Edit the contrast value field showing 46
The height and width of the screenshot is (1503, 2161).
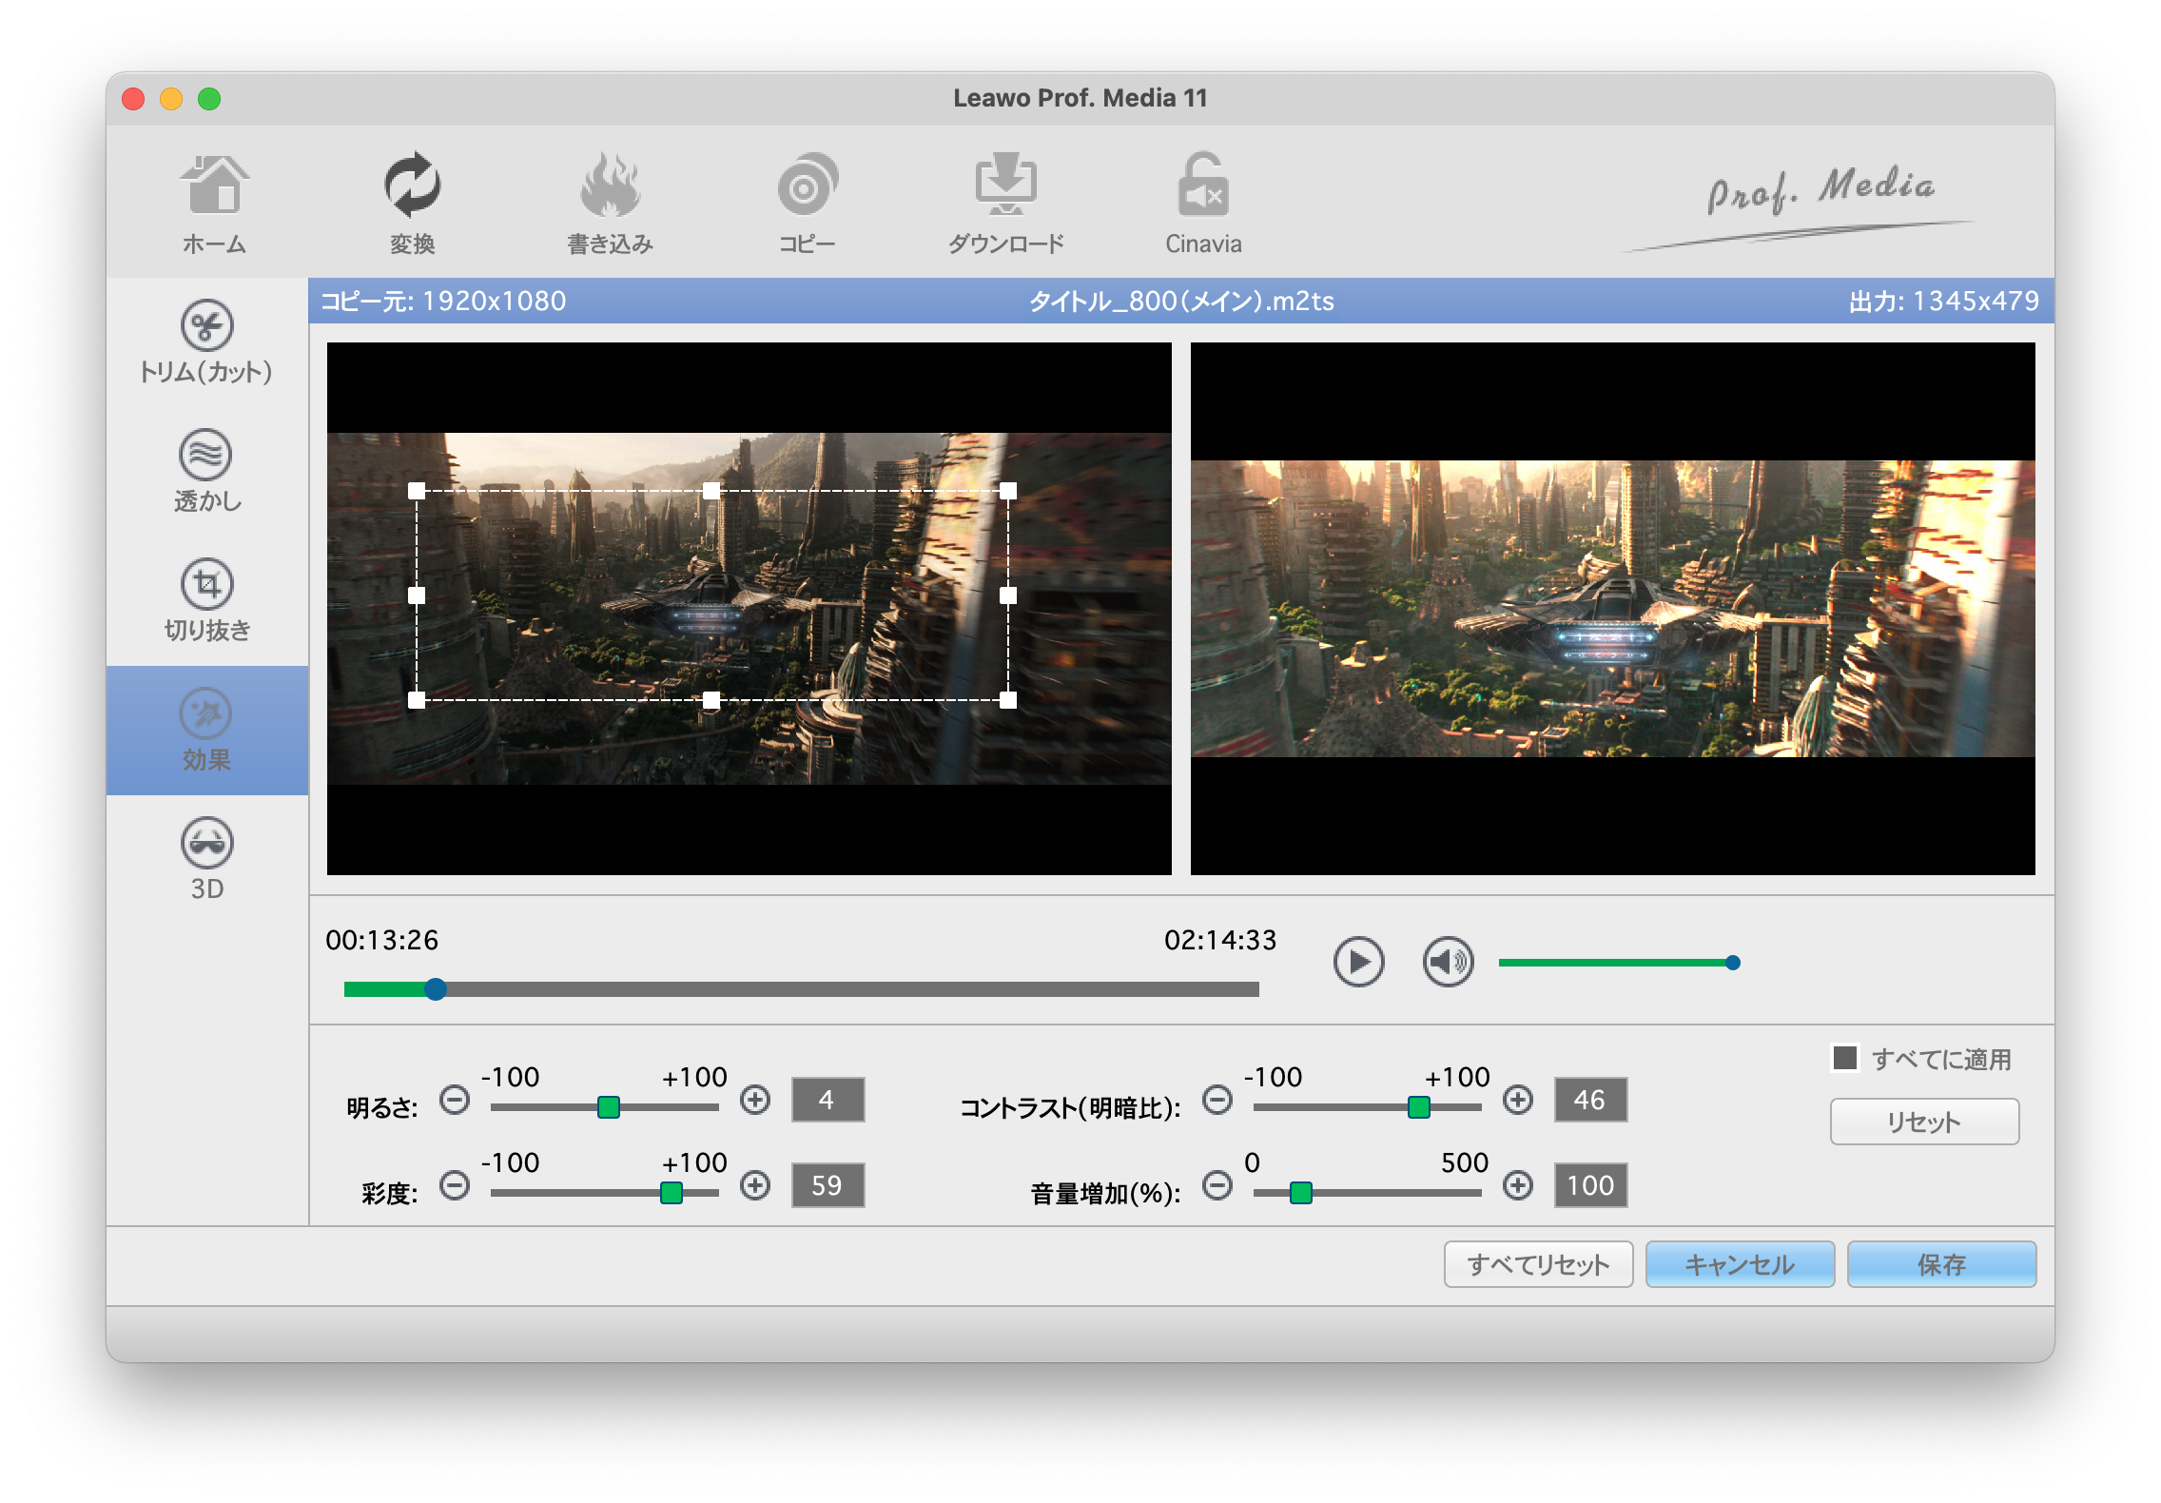click(1590, 1100)
